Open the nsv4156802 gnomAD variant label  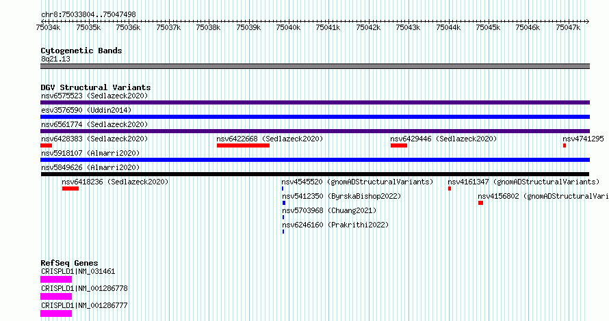pos(543,196)
